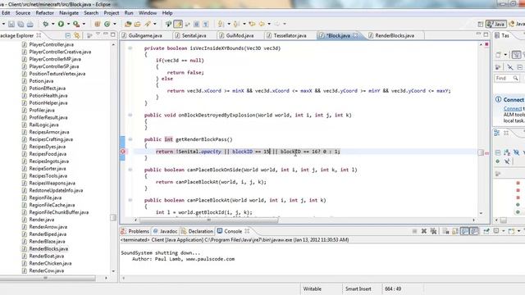525x295 pixels.
Task: Toggle Link with Editor in Package Explorer
Action: [76, 35]
